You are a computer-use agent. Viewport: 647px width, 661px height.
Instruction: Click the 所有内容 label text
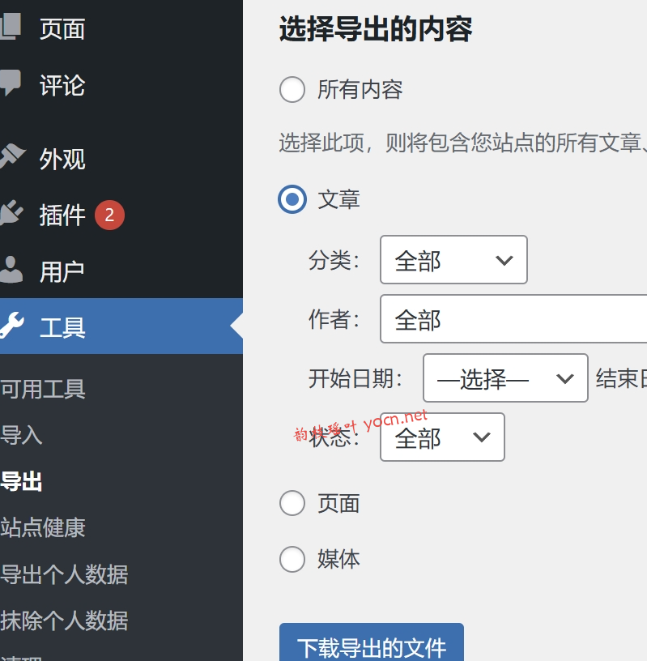point(360,89)
